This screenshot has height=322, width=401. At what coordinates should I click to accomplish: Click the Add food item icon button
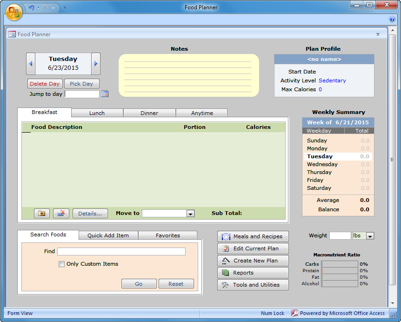42,213
